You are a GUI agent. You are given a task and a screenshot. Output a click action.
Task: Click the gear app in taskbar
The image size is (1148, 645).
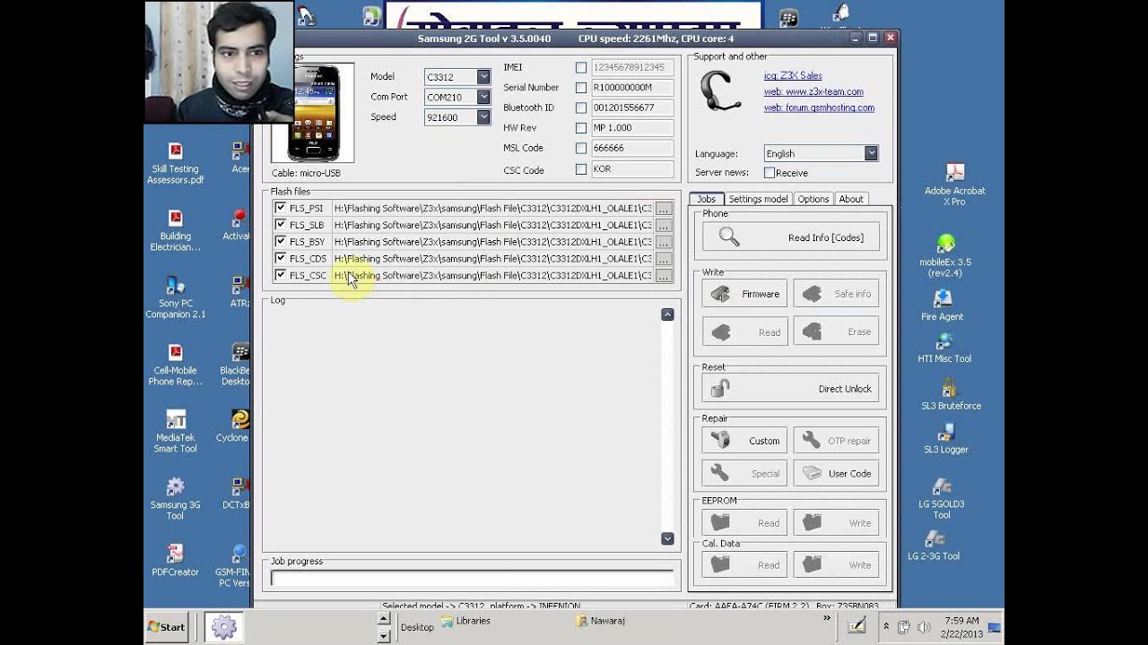point(224,627)
